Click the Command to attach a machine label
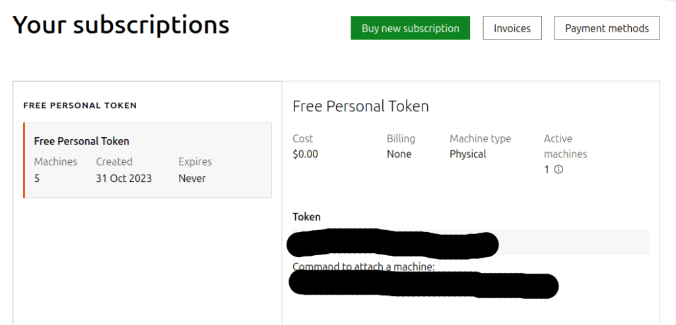 point(364,266)
